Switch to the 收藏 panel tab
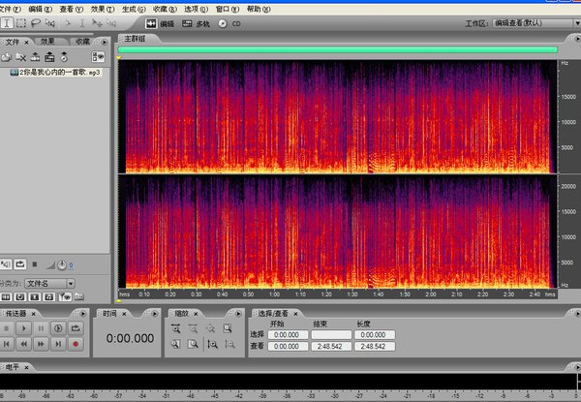The image size is (581, 402). click(82, 42)
